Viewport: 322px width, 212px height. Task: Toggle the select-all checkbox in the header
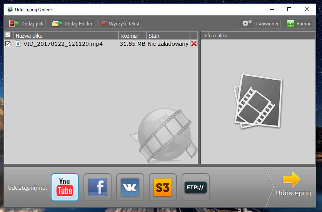point(8,35)
